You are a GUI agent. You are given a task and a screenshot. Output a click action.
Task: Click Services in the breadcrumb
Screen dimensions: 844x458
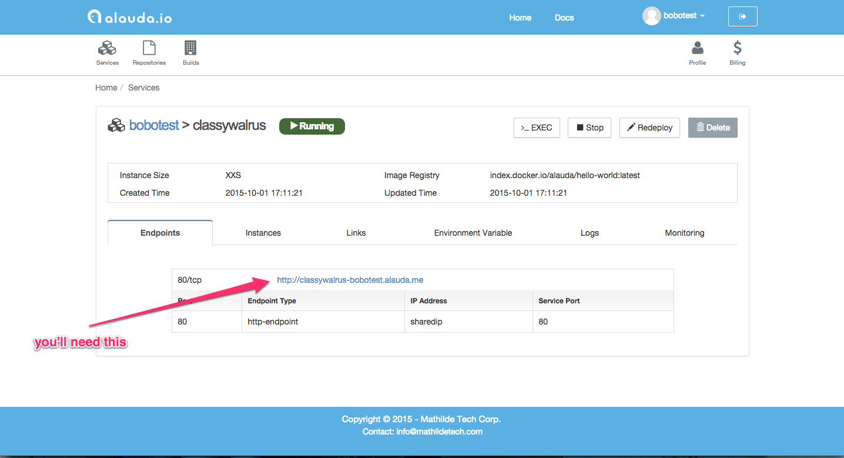(144, 88)
